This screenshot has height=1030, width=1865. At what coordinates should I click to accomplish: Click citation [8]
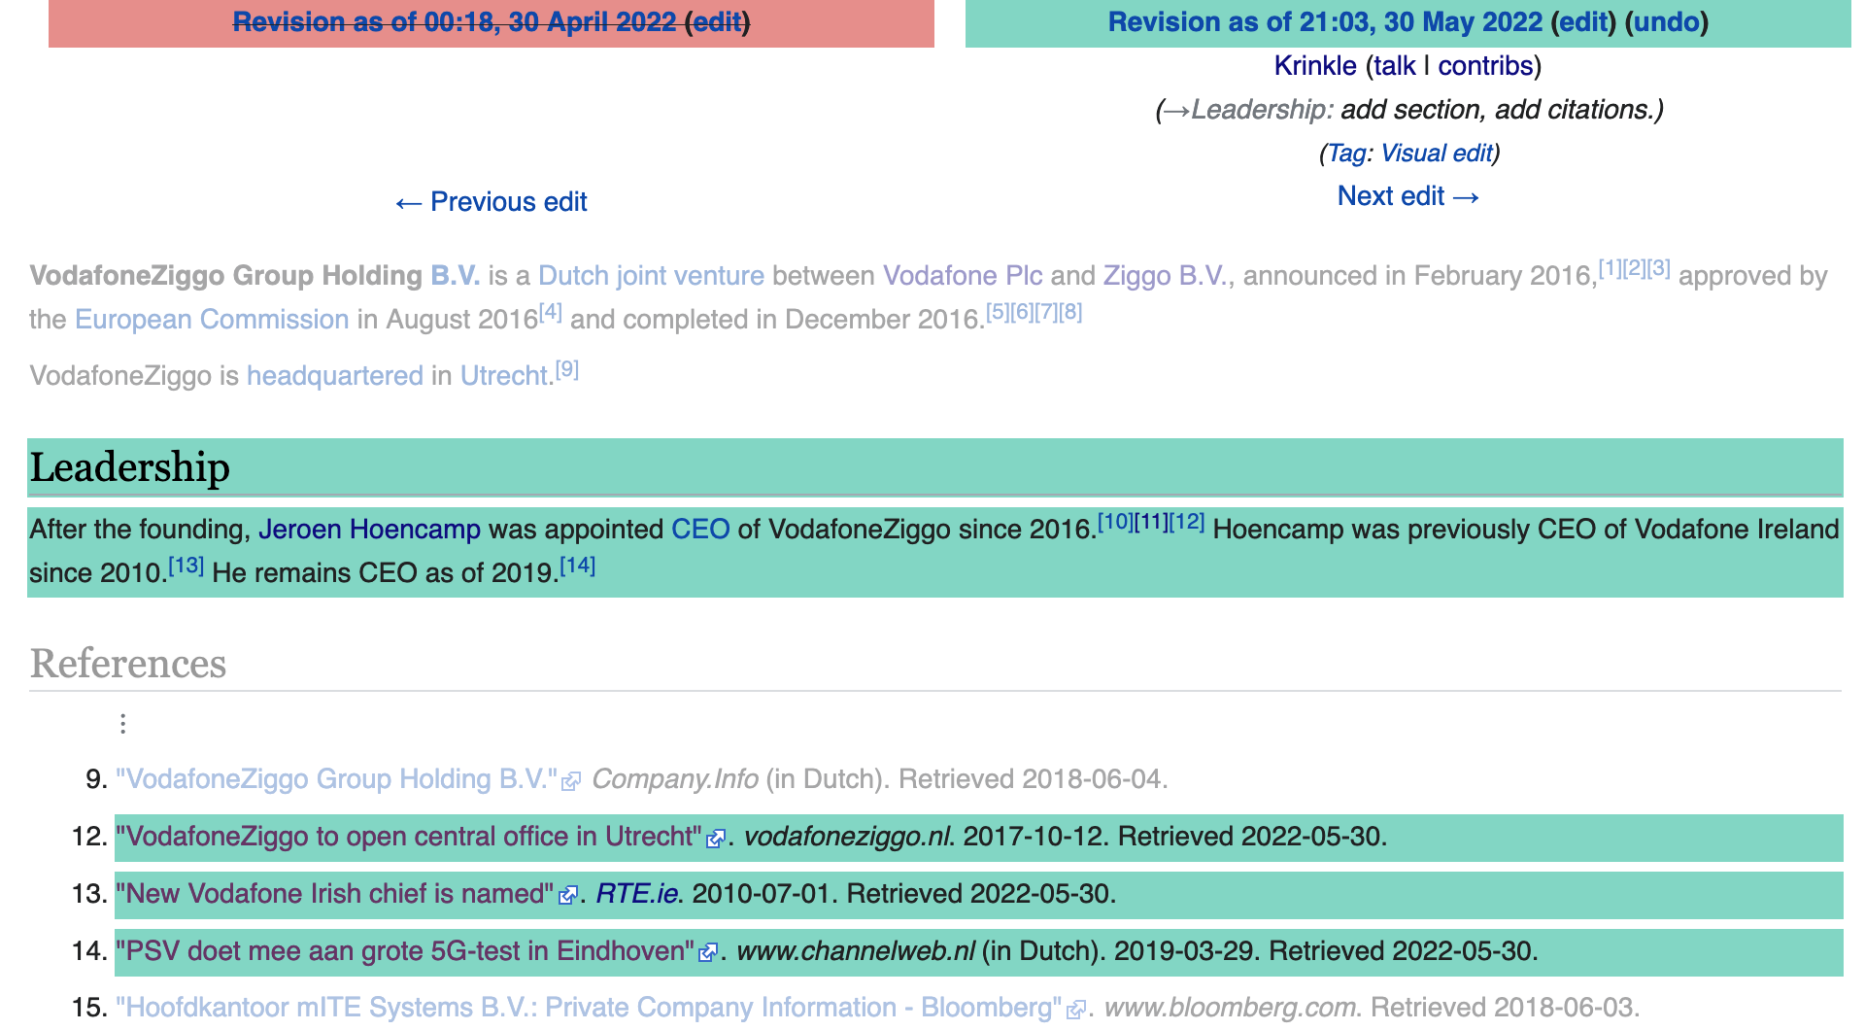1070,312
